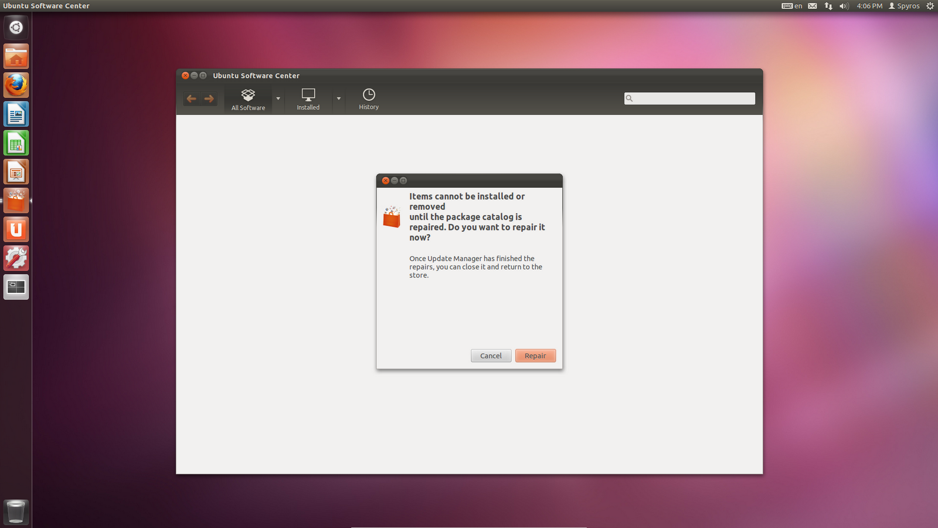
Task: Open LibreOffice Impress from the launcher
Action: pyautogui.click(x=16, y=172)
